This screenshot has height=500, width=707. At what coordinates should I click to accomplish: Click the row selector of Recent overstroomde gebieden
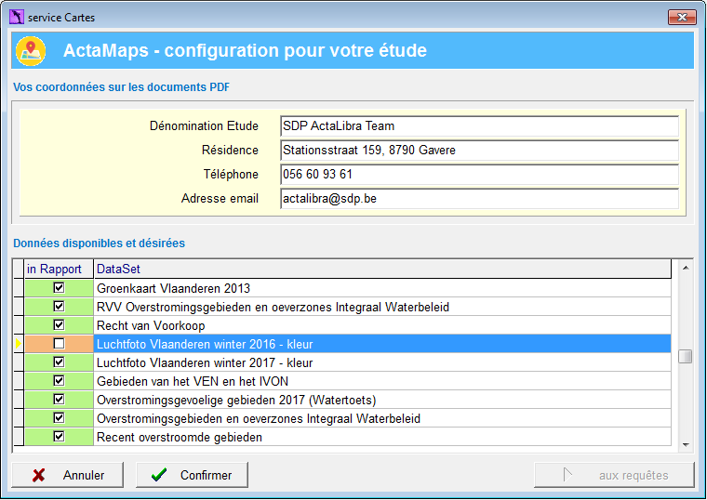coord(19,437)
